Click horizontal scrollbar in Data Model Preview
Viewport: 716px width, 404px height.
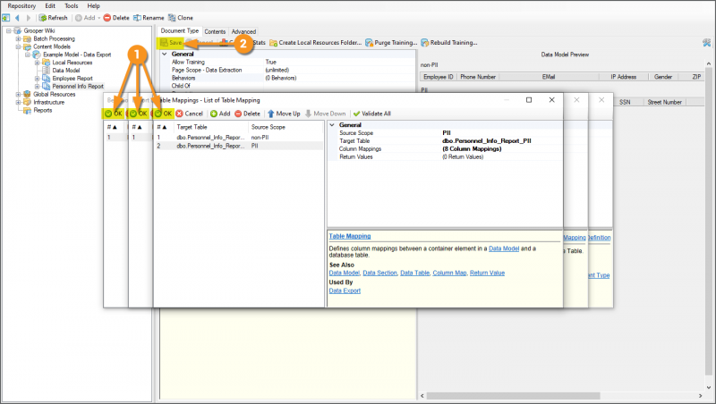tap(513, 396)
